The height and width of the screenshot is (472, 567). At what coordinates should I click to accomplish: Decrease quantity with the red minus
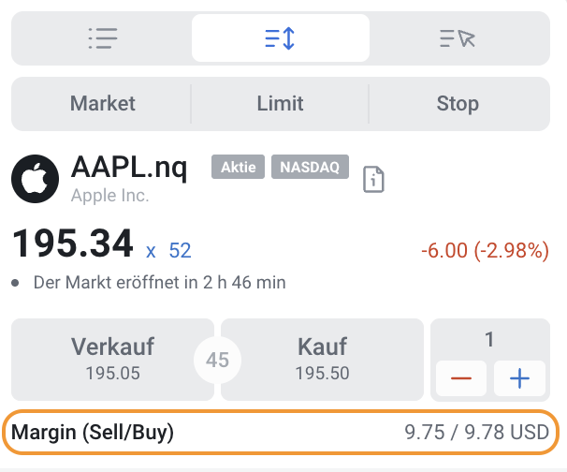[x=461, y=378]
